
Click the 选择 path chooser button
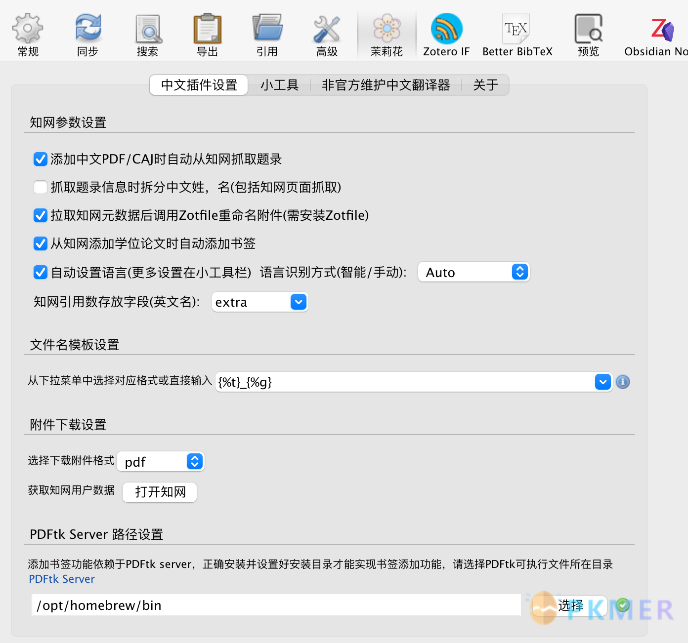[x=570, y=605]
